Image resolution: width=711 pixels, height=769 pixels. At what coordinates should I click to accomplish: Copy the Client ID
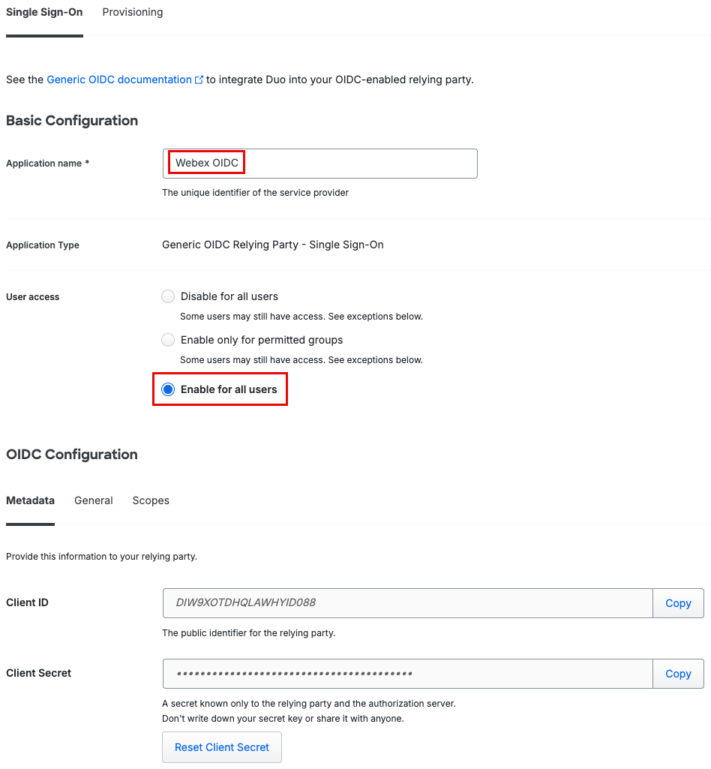[x=678, y=602]
